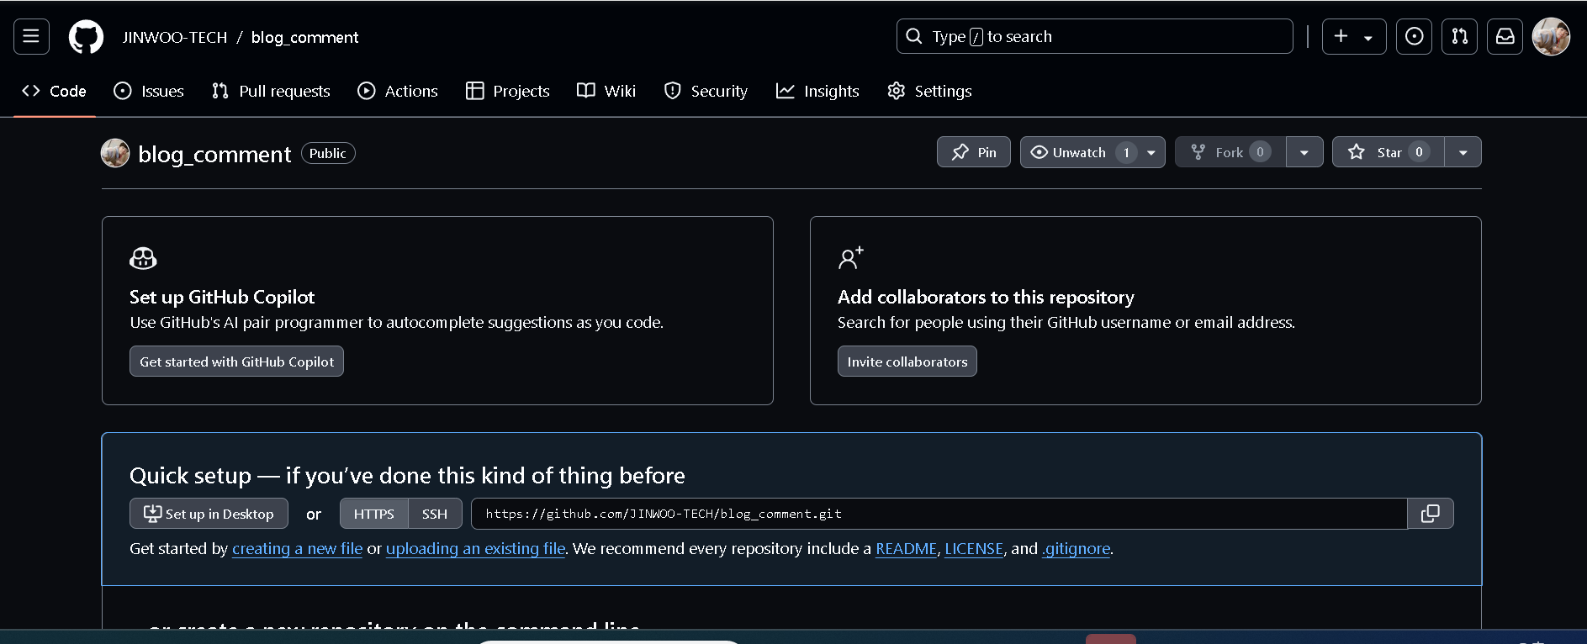This screenshot has width=1587, height=644.
Task: Go to GitHub homepage via Octocat logo
Action: [x=86, y=37]
